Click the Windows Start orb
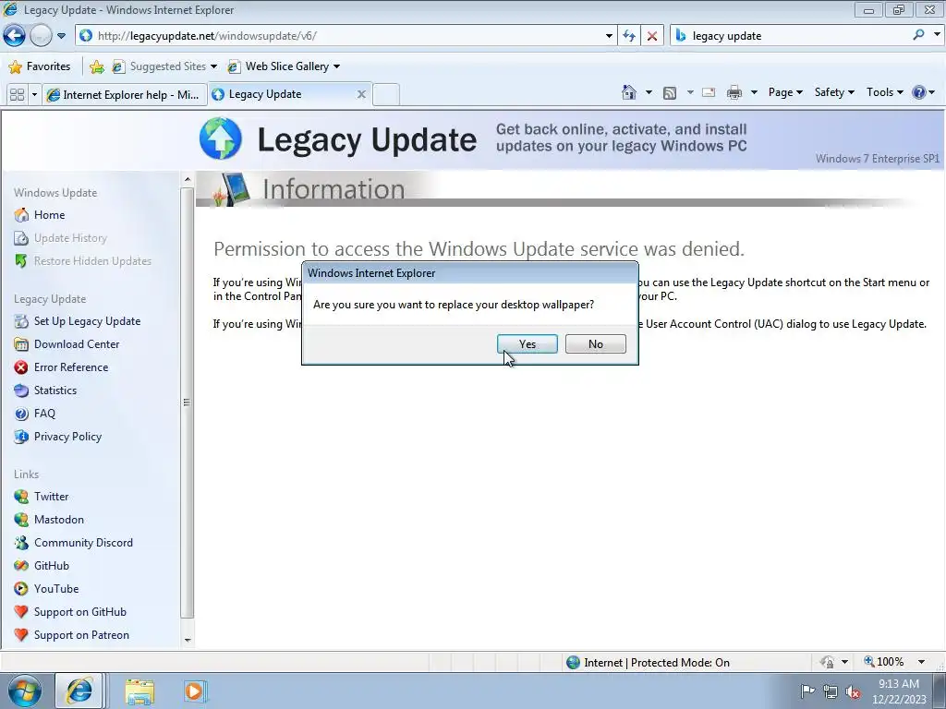The image size is (946, 709). [x=24, y=691]
